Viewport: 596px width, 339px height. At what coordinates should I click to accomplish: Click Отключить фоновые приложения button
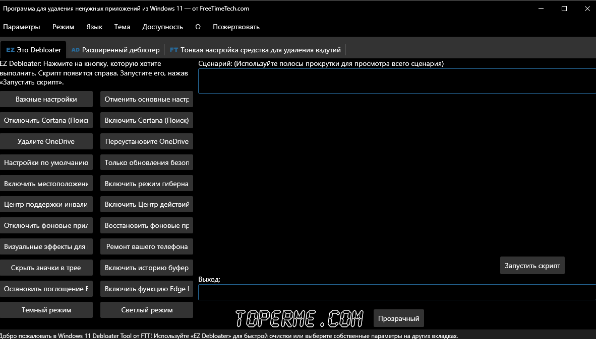[46, 226]
